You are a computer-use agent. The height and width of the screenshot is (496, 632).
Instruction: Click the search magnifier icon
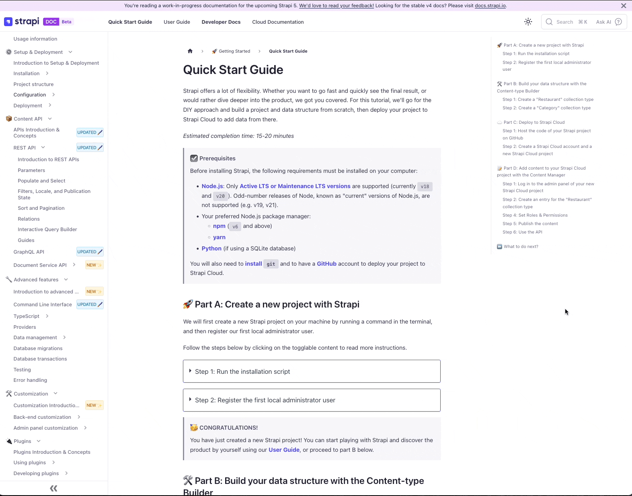pos(549,22)
